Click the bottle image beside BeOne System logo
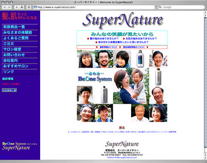 104,95
